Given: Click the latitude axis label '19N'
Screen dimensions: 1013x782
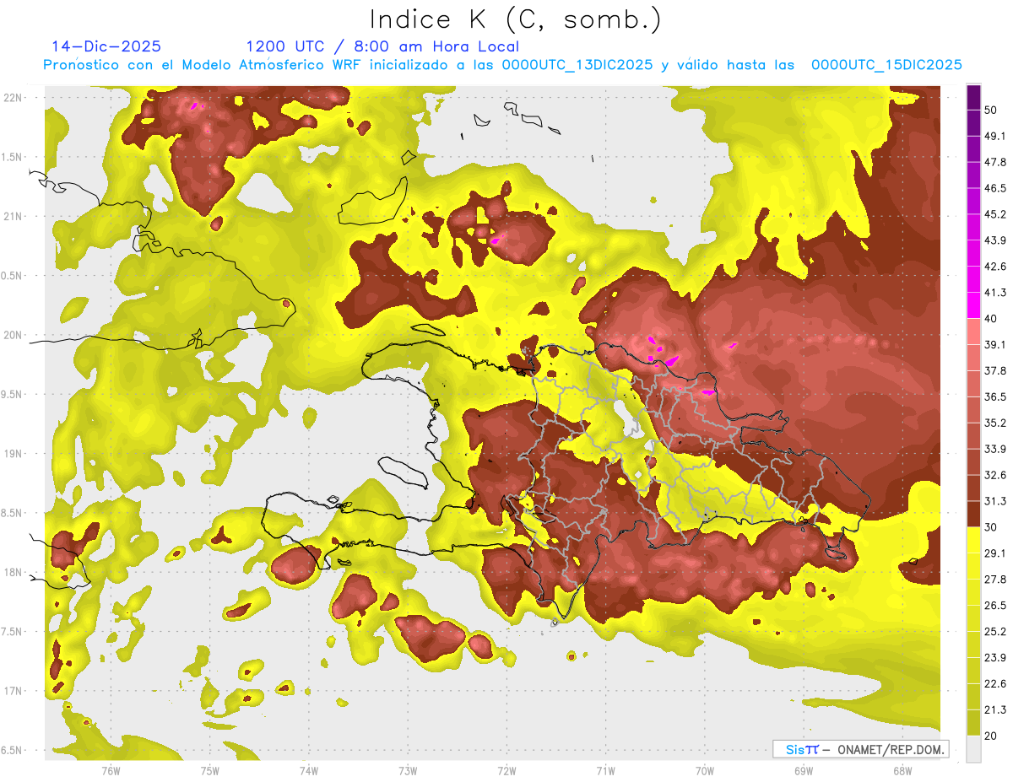Looking at the screenshot, I should pyautogui.click(x=14, y=454).
